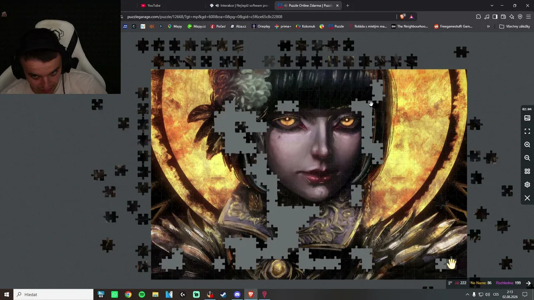Click the arrow next to player scores
The width and height of the screenshot is (534, 300).
(528, 283)
